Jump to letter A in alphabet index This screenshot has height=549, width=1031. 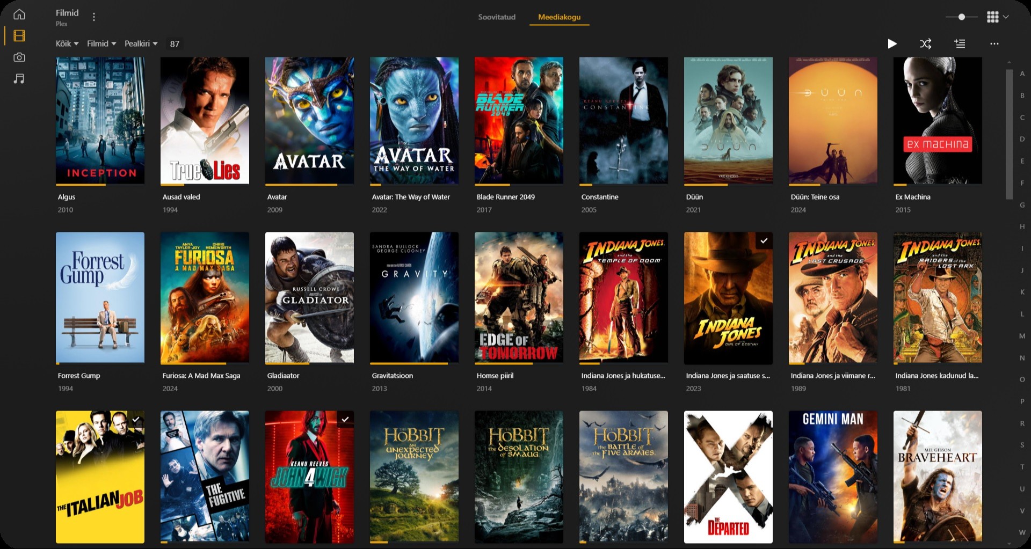click(x=1022, y=74)
